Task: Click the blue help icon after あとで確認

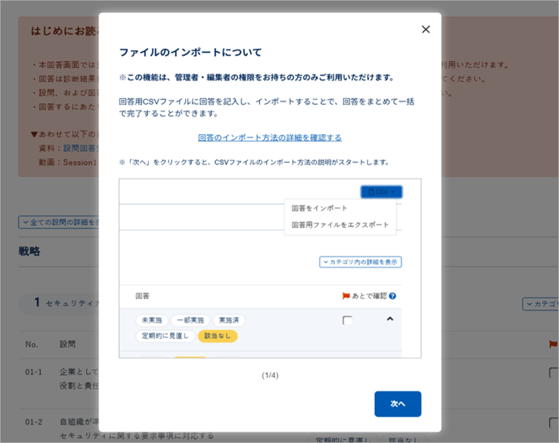Action: (392, 297)
